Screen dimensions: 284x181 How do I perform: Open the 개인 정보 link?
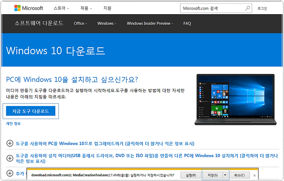coord(13,123)
